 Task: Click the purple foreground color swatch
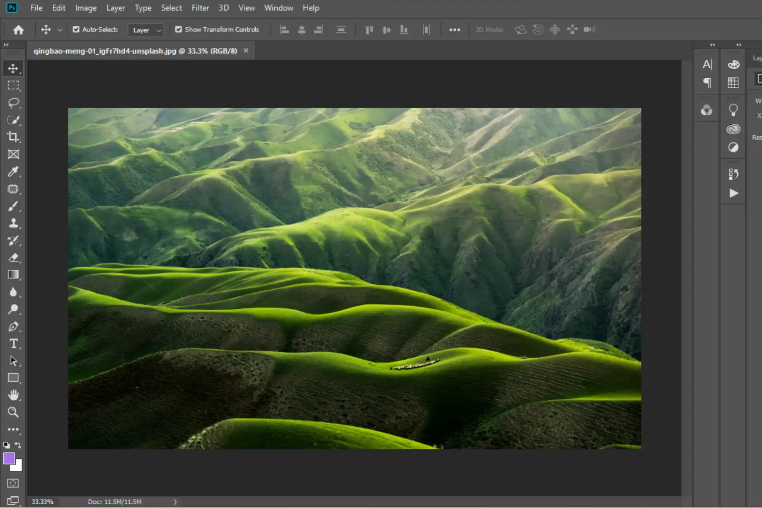tap(10, 458)
